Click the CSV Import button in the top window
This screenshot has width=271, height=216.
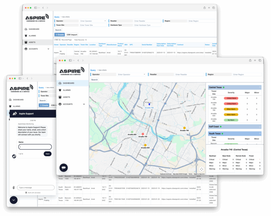tap(72, 35)
